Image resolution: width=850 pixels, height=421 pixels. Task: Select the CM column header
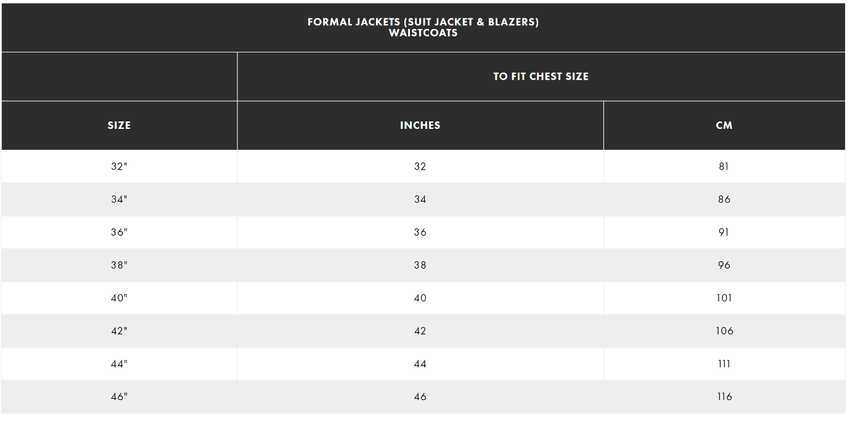tap(724, 125)
